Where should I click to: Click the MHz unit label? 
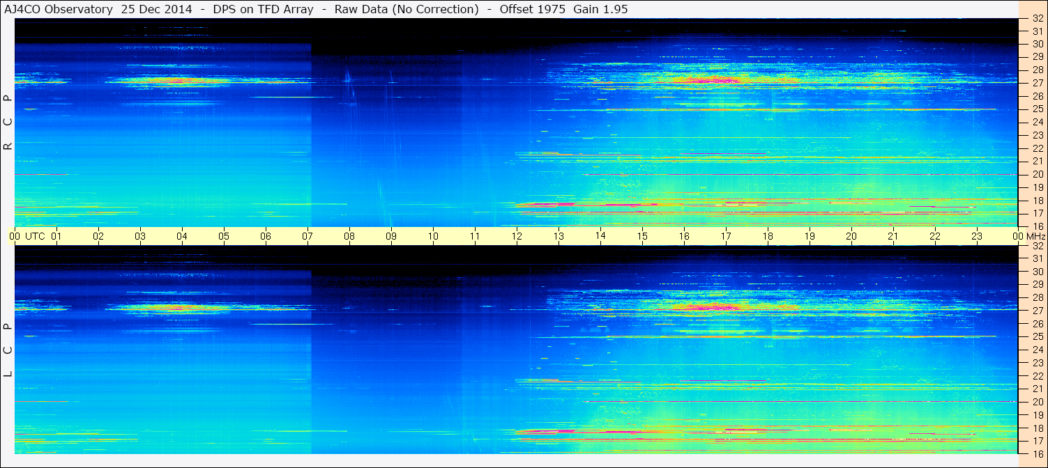(1036, 236)
